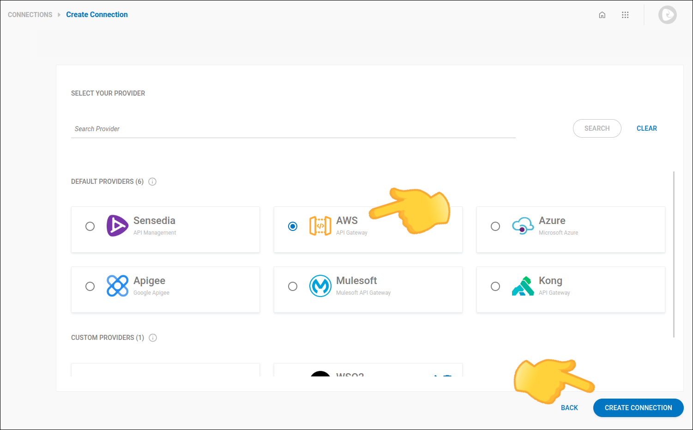This screenshot has height=430, width=693.
Task: Show info for Default Providers
Action: click(x=152, y=182)
